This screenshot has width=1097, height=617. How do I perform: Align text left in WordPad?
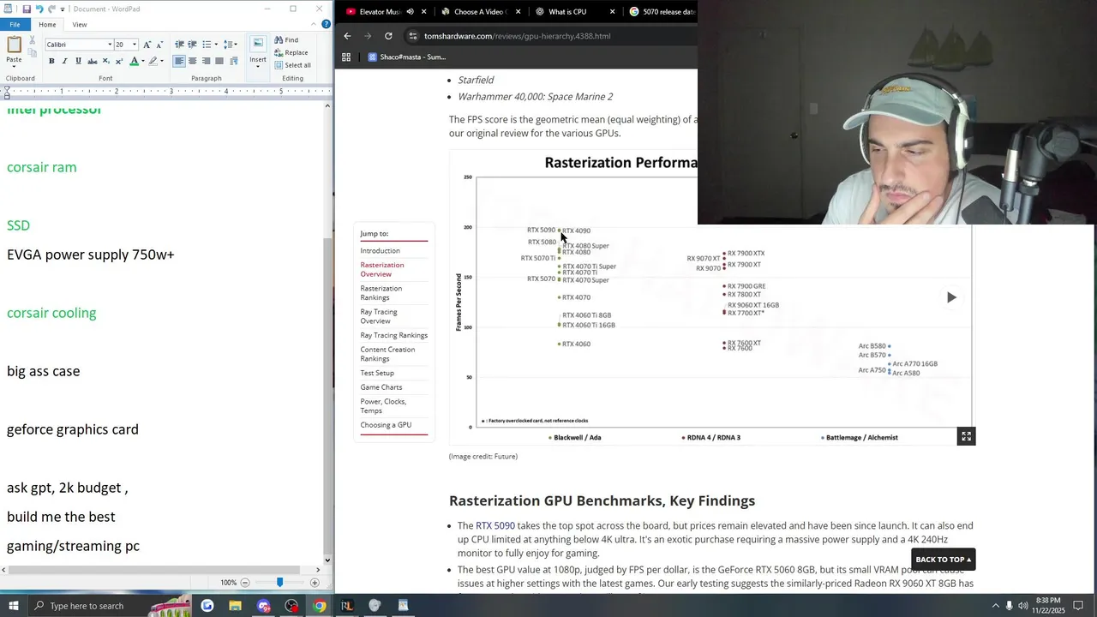pos(179,61)
